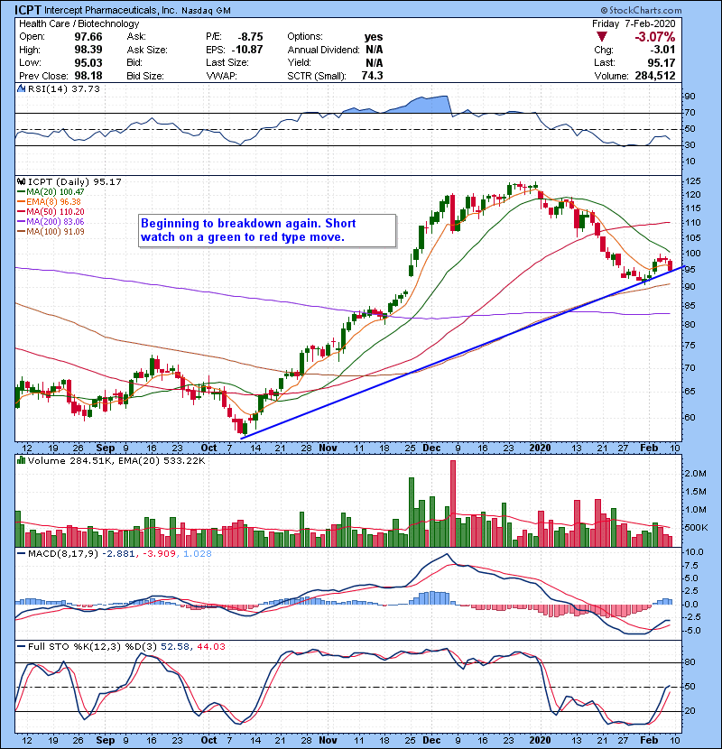Select the Intercept Pharmaceuticals, Inc. company name

[x=110, y=10]
